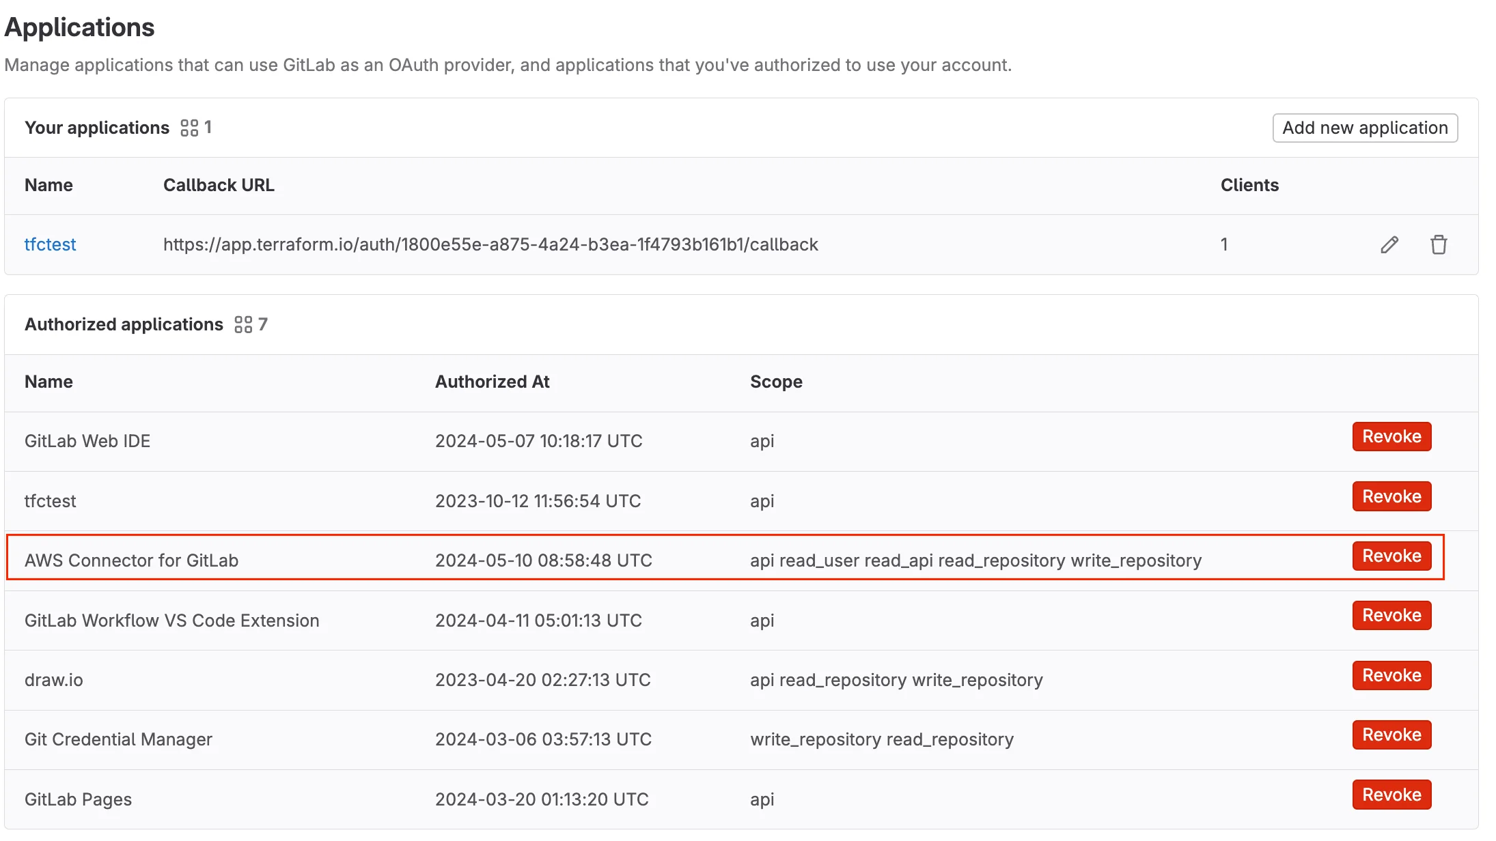
Task: Open the tfctest application link
Action: click(x=50, y=244)
